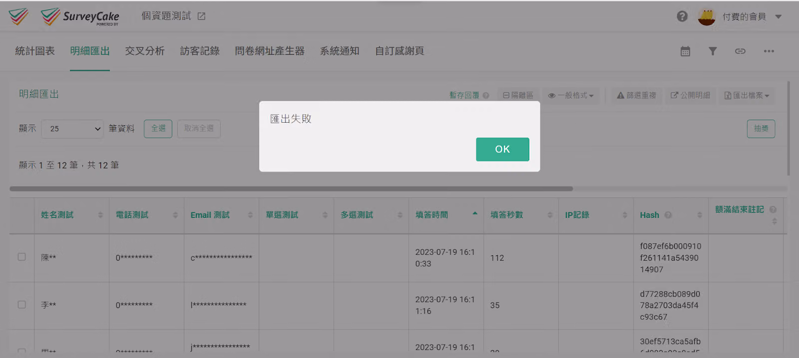Click timestamp 2023-07-19 16:11:16 cell

[x=445, y=305]
